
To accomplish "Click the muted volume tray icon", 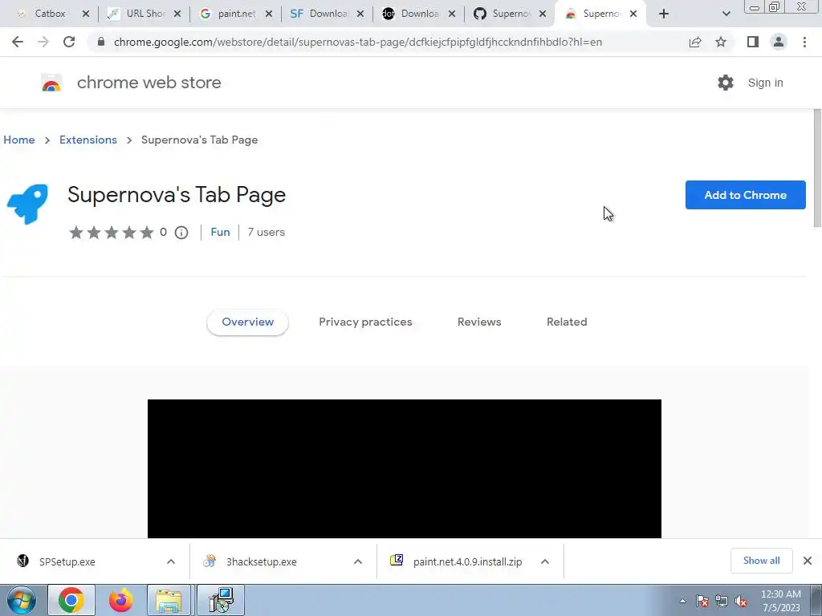I will [x=741, y=601].
